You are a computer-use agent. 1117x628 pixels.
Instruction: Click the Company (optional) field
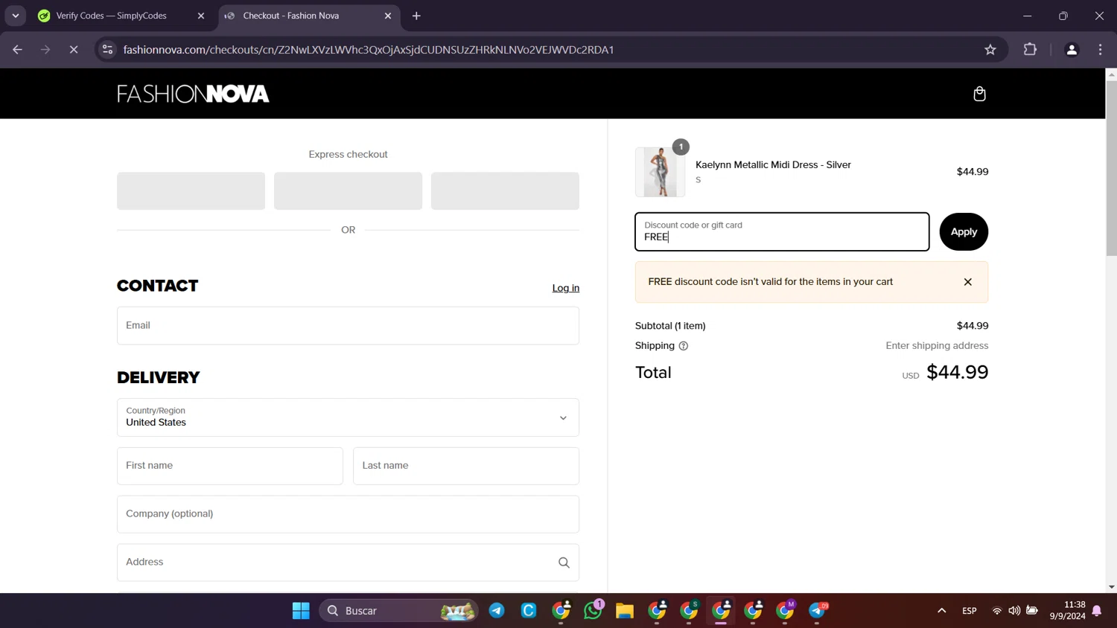[x=348, y=514]
